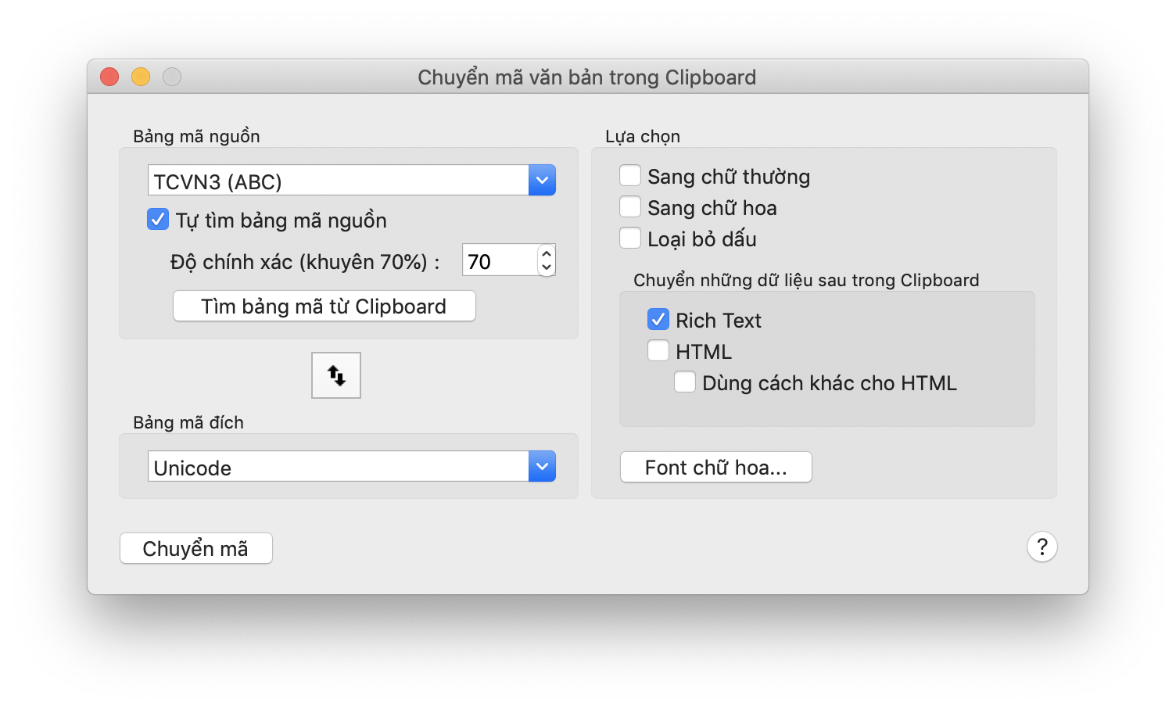Uncheck 'Tự tìm bảng mã nguồn'

click(157, 219)
